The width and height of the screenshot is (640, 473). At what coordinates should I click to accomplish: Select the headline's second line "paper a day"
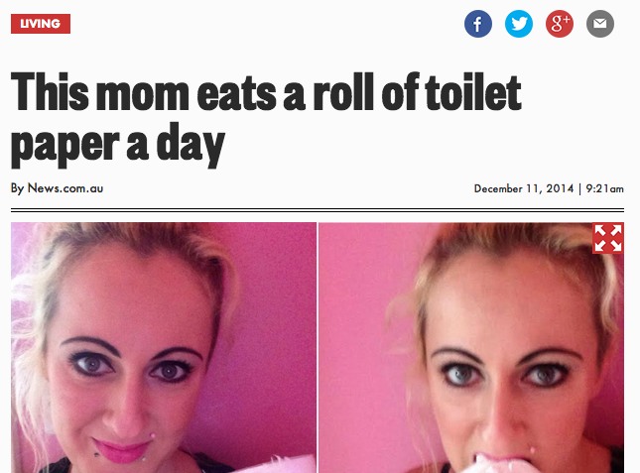[118, 145]
